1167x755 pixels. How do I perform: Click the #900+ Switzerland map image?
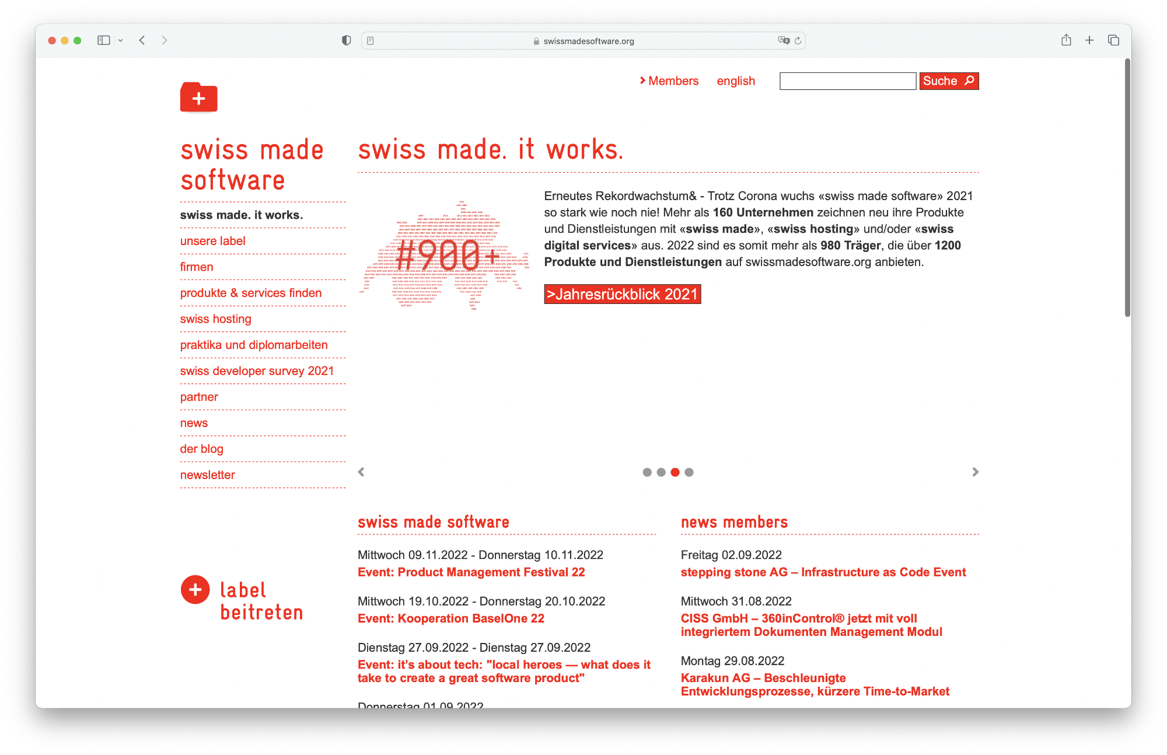tap(445, 256)
